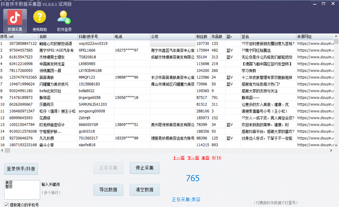Click the horizontal scrollbar left arrow
339x207 pixels.
(x=2, y=150)
